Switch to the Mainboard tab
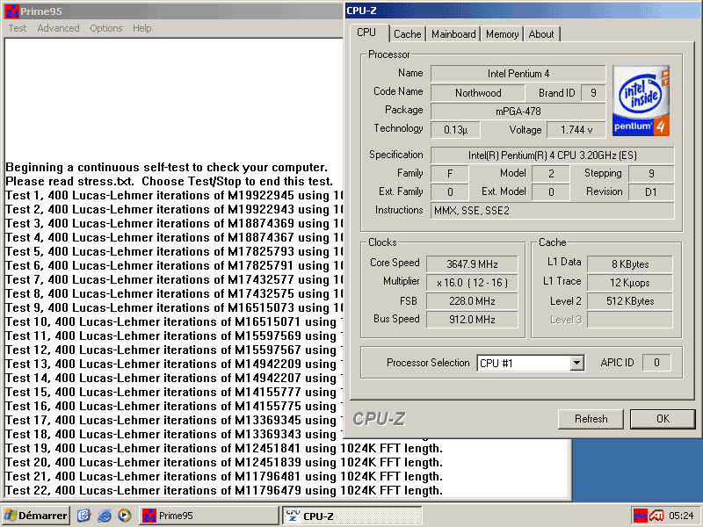Image resolution: width=703 pixels, height=527 pixels. coord(453,34)
